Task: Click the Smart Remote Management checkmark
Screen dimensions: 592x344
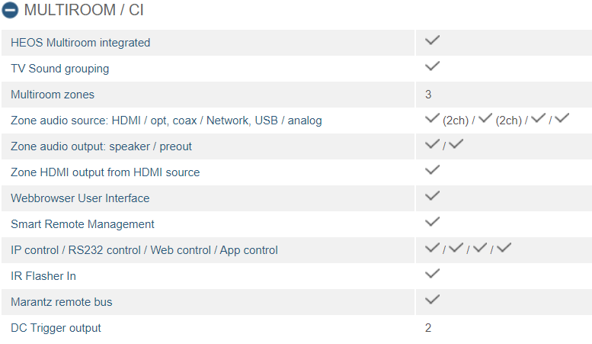Action: coord(432,221)
